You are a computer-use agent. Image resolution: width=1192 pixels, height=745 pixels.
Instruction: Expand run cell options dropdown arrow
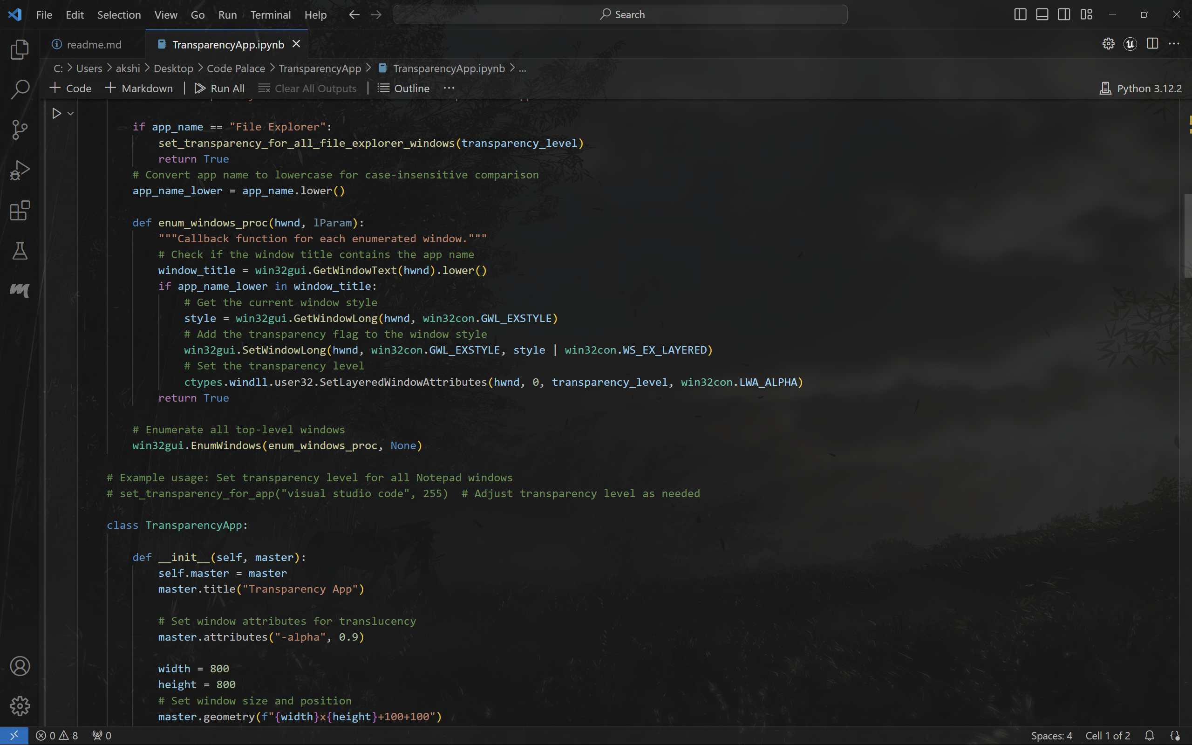coord(70,114)
